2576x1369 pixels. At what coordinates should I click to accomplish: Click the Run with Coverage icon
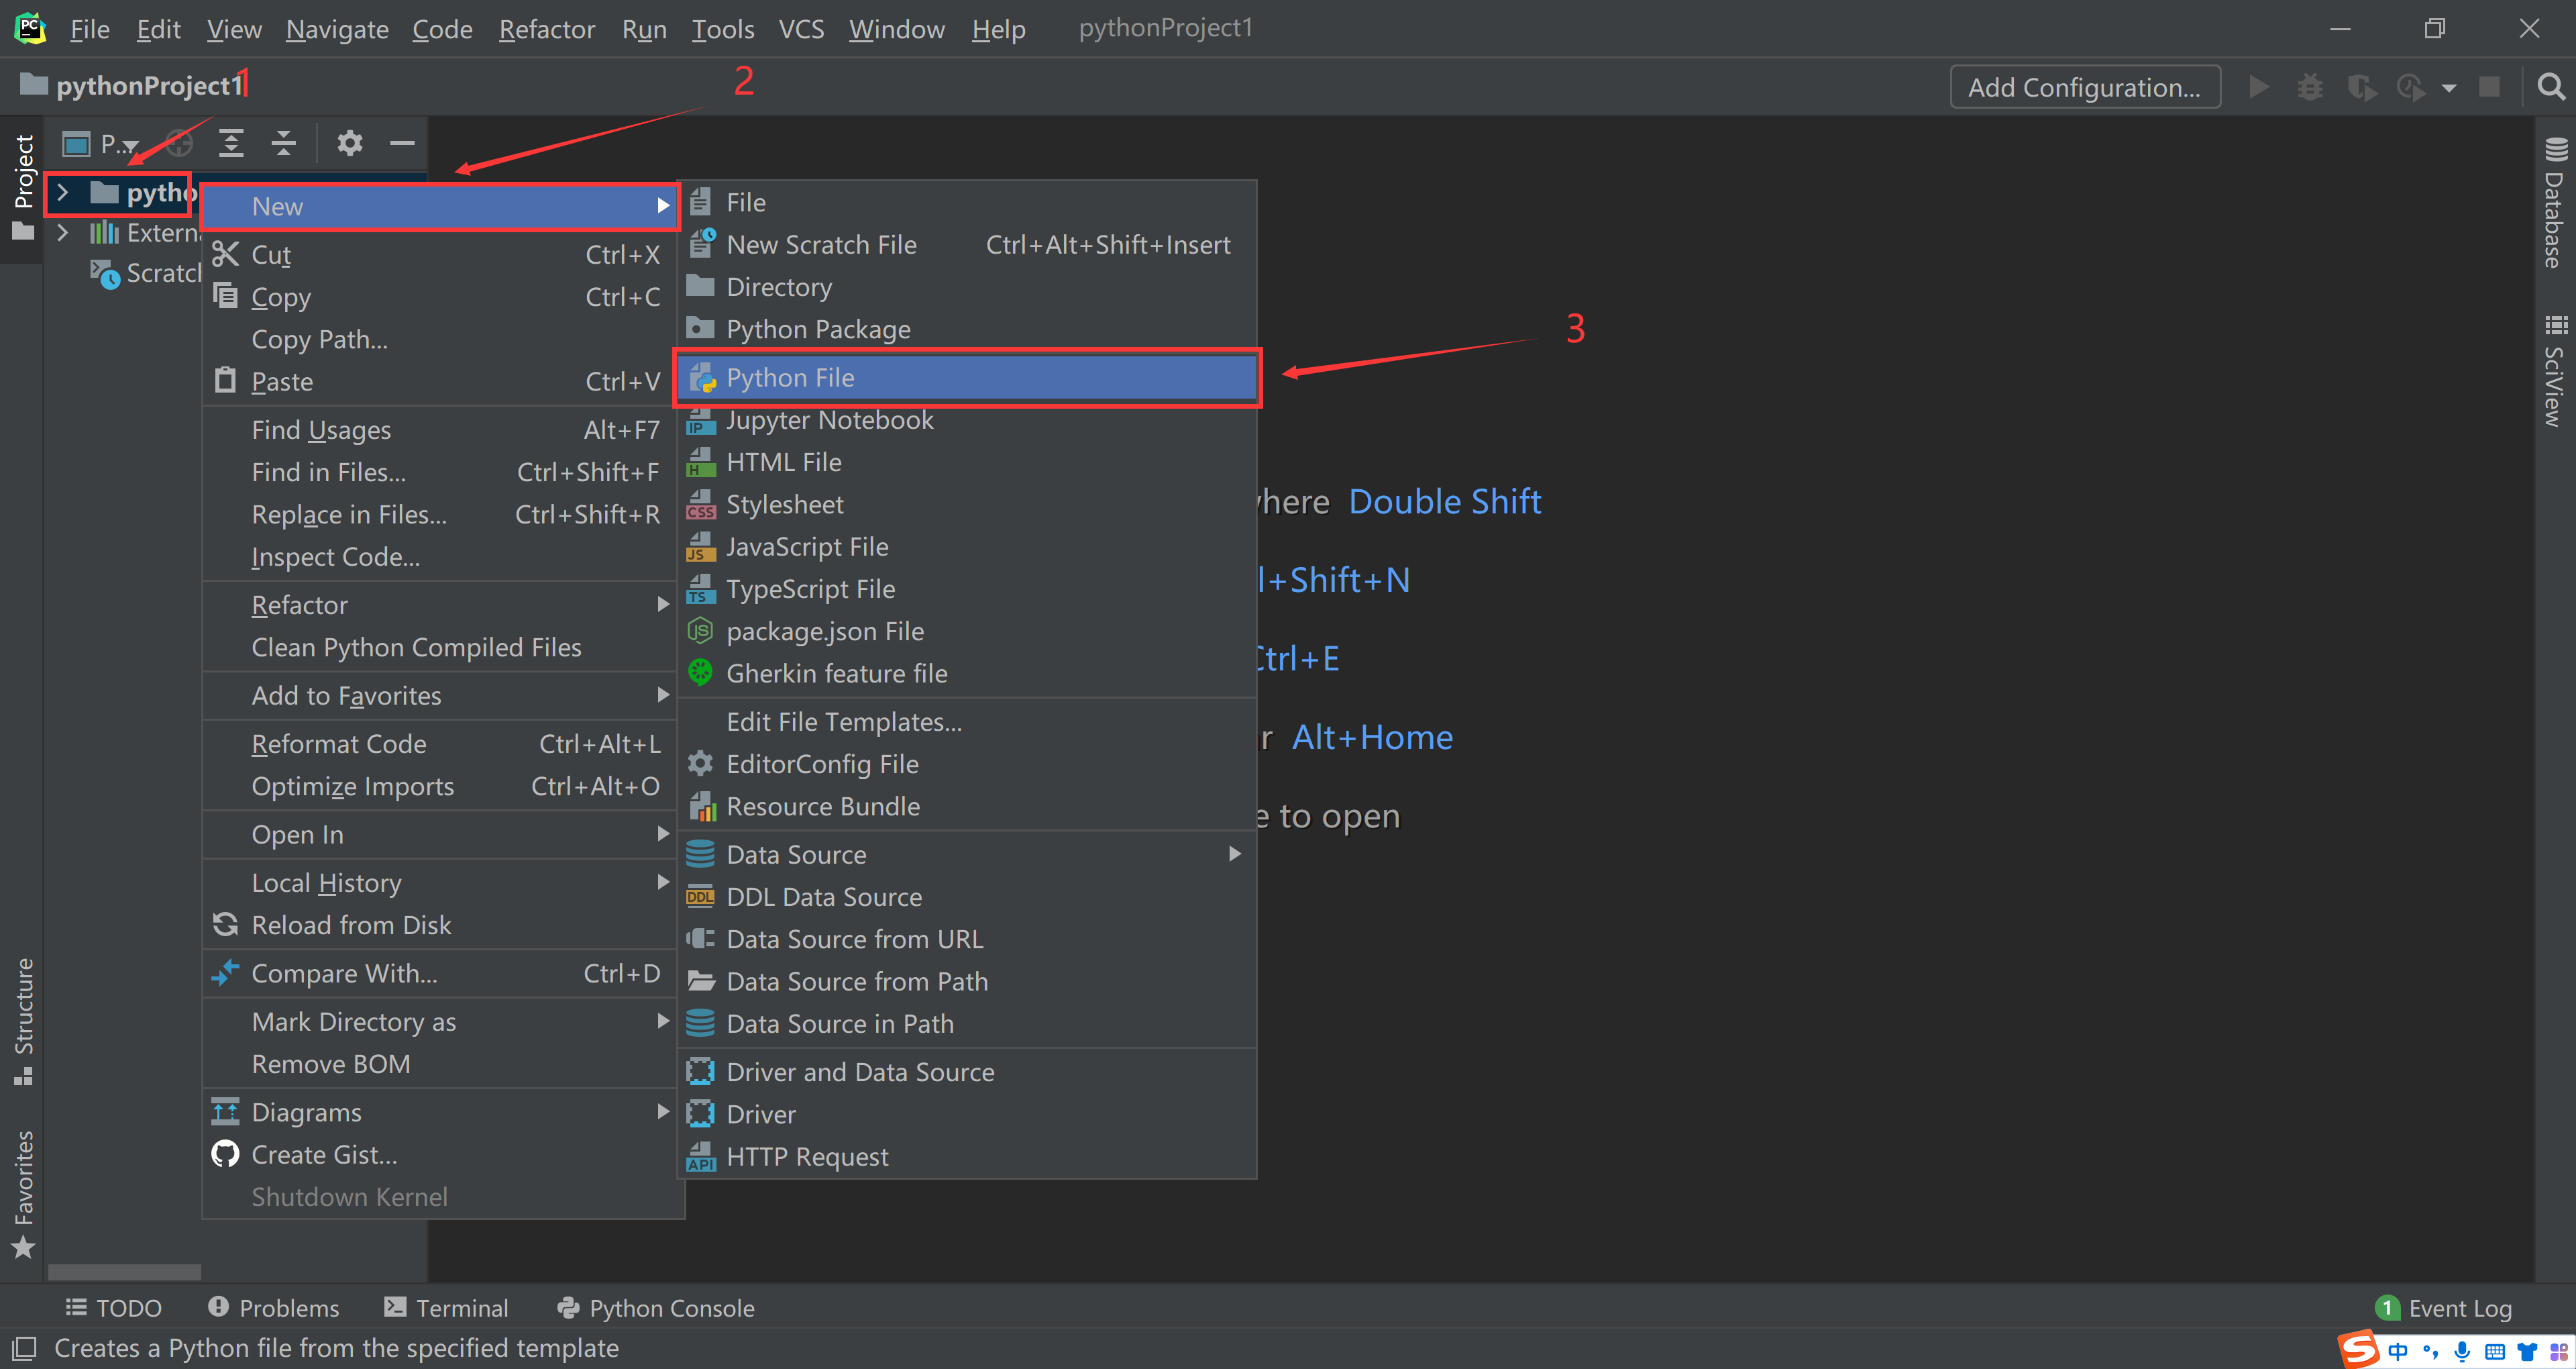click(x=2362, y=87)
